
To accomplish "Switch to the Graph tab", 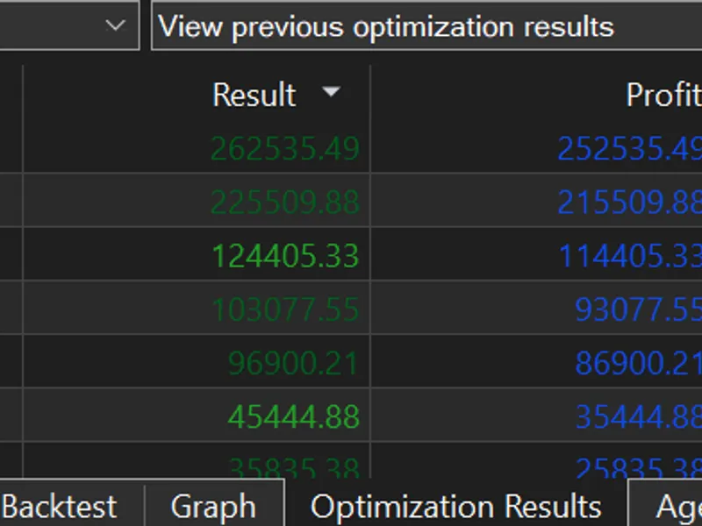I will 213,507.
